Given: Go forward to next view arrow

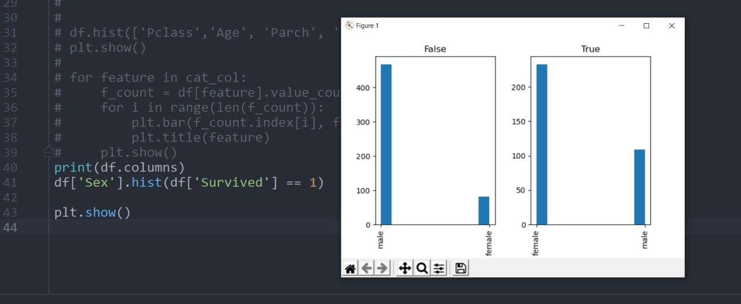Looking at the screenshot, I should [x=382, y=268].
